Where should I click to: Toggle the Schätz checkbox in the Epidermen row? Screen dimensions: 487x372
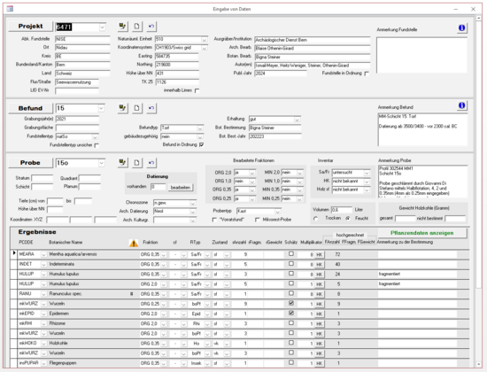point(291,314)
